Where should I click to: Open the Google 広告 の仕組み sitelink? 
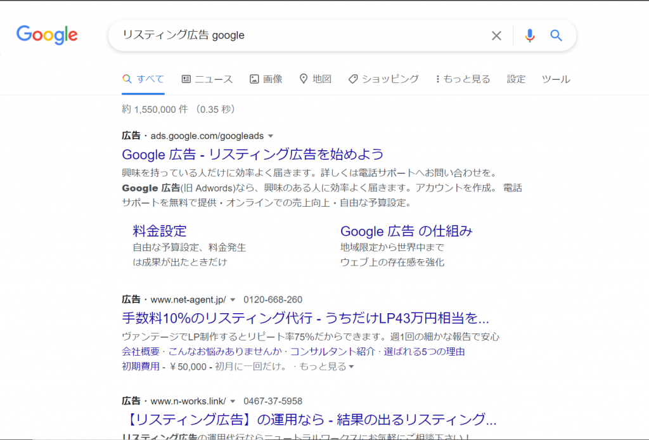pos(406,231)
